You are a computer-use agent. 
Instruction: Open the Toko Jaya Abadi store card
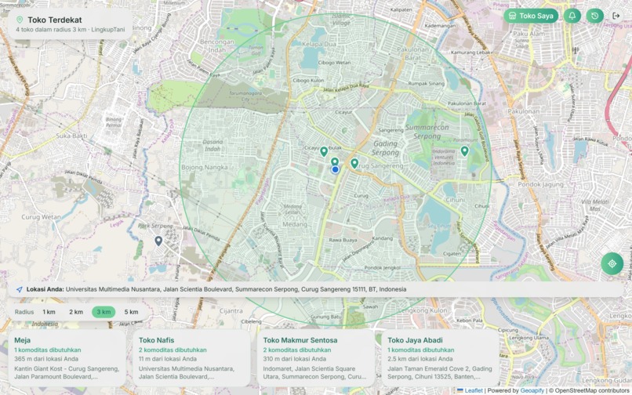441,358
